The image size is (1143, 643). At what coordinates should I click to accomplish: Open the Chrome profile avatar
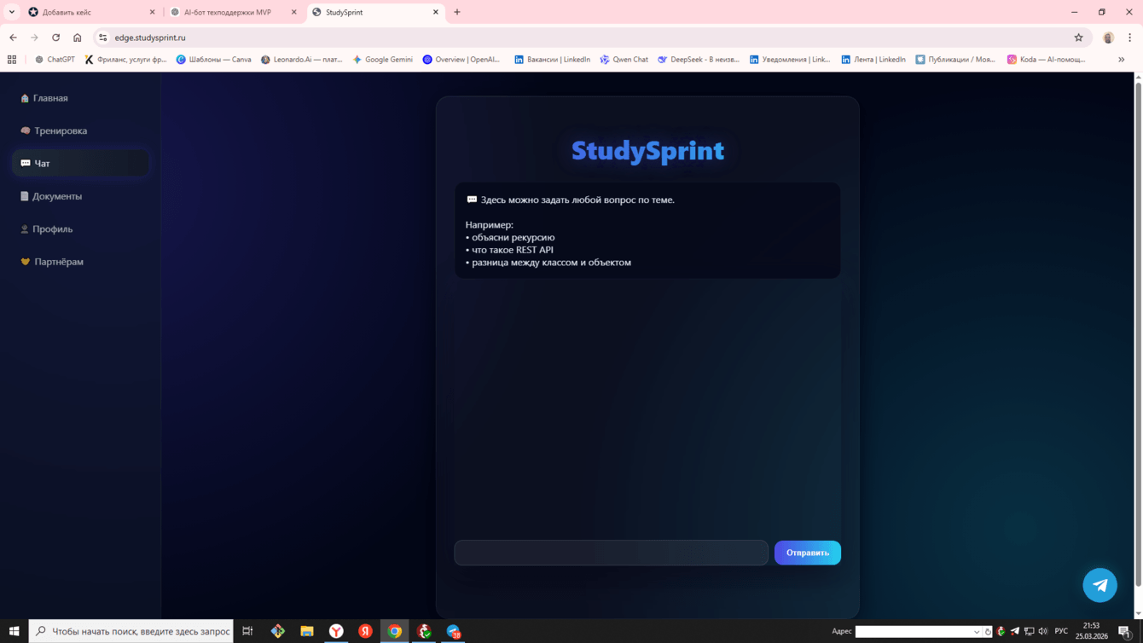[x=1108, y=38]
